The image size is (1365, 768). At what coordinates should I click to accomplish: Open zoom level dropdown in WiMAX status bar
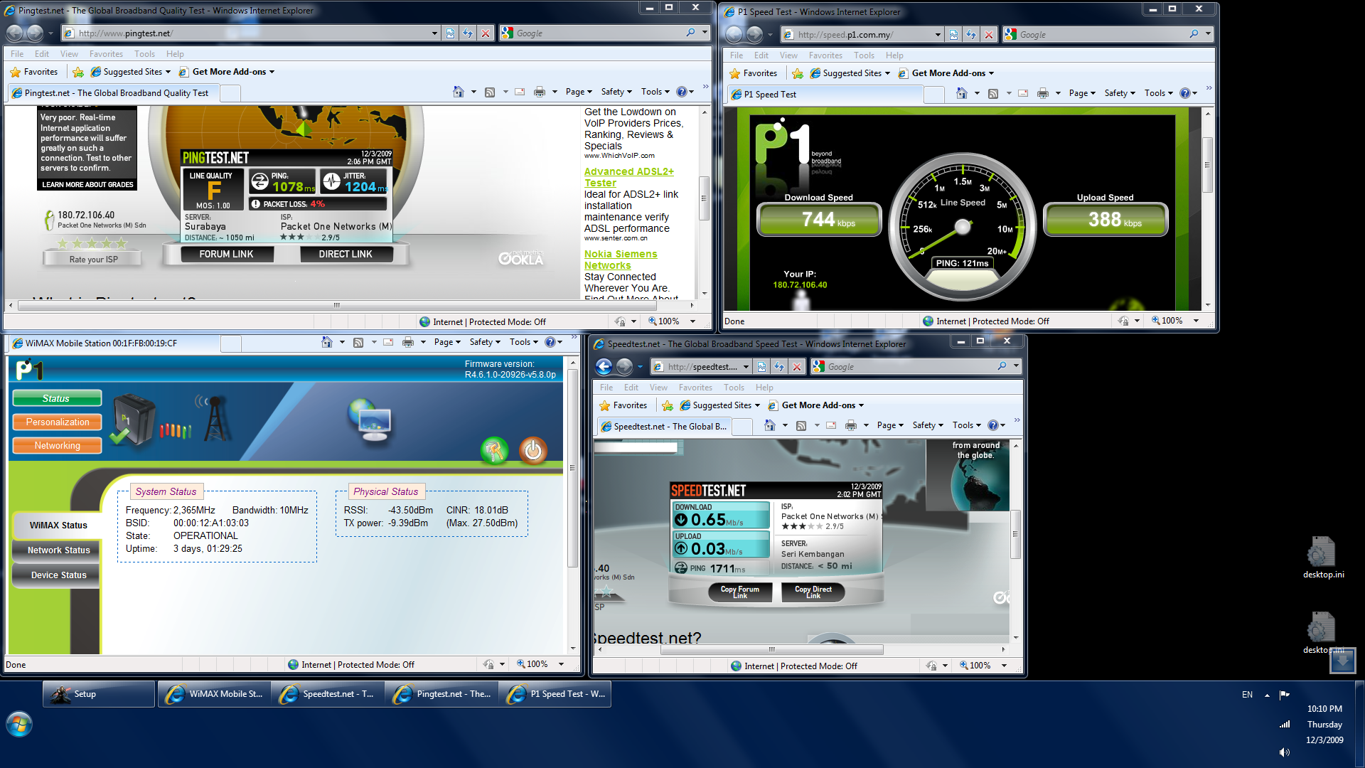click(x=562, y=664)
